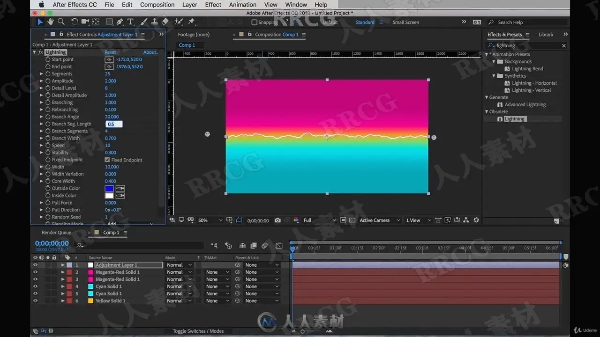Expand the Segments property triangle
600x337 pixels.
[x=41, y=73]
